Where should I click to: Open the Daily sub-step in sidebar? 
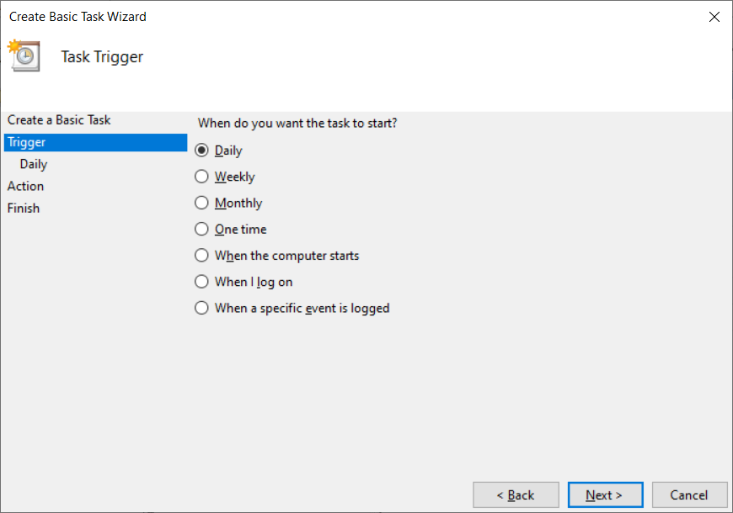[33, 164]
